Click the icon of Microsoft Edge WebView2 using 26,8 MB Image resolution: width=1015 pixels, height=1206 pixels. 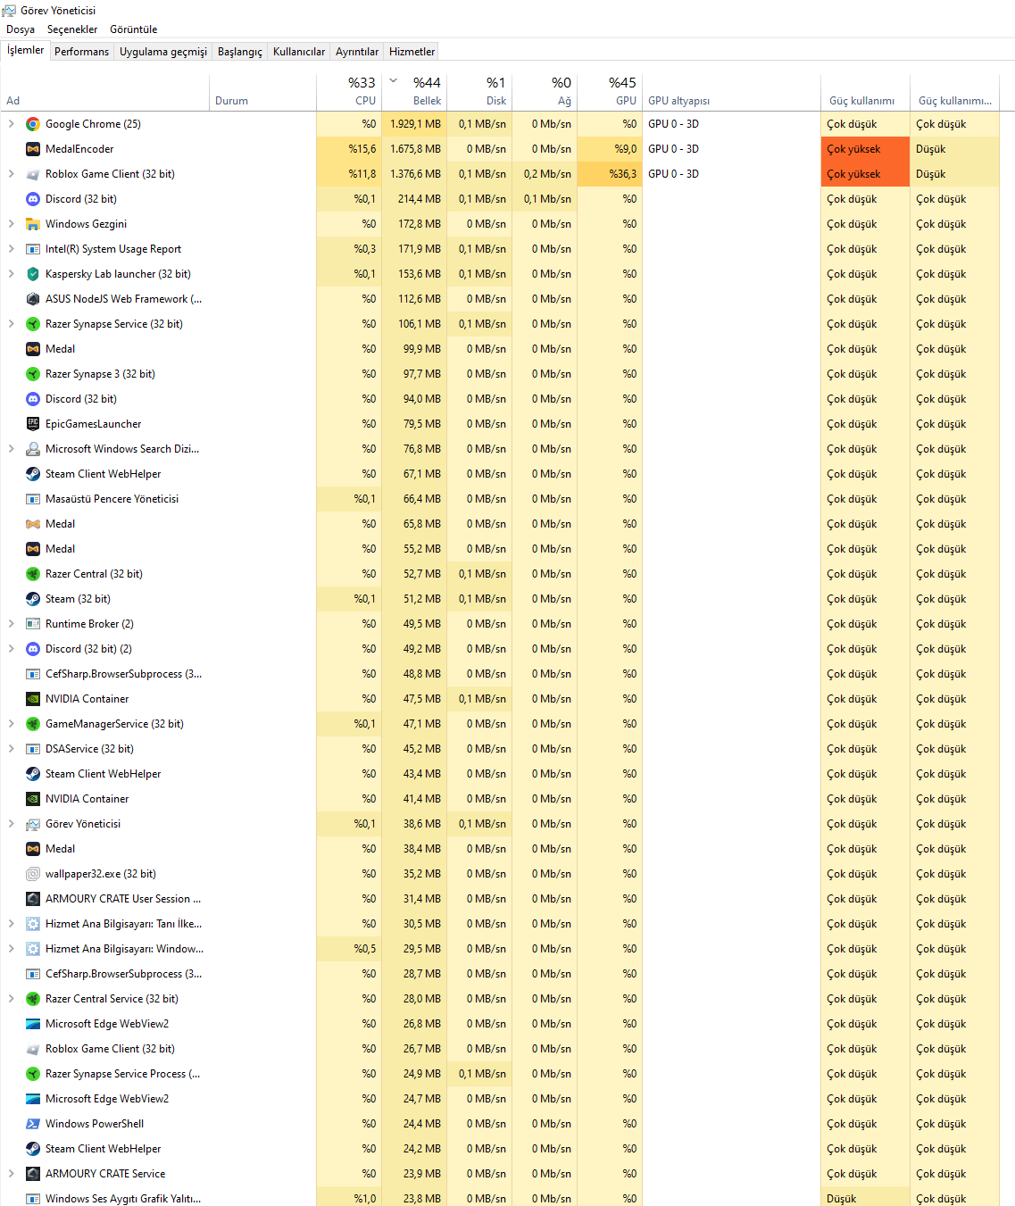point(33,1024)
